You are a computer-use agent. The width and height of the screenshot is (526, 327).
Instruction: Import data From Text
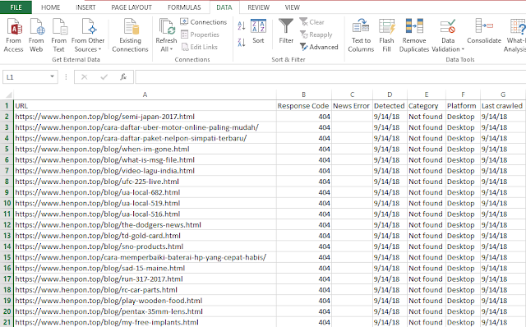pyautogui.click(x=59, y=35)
